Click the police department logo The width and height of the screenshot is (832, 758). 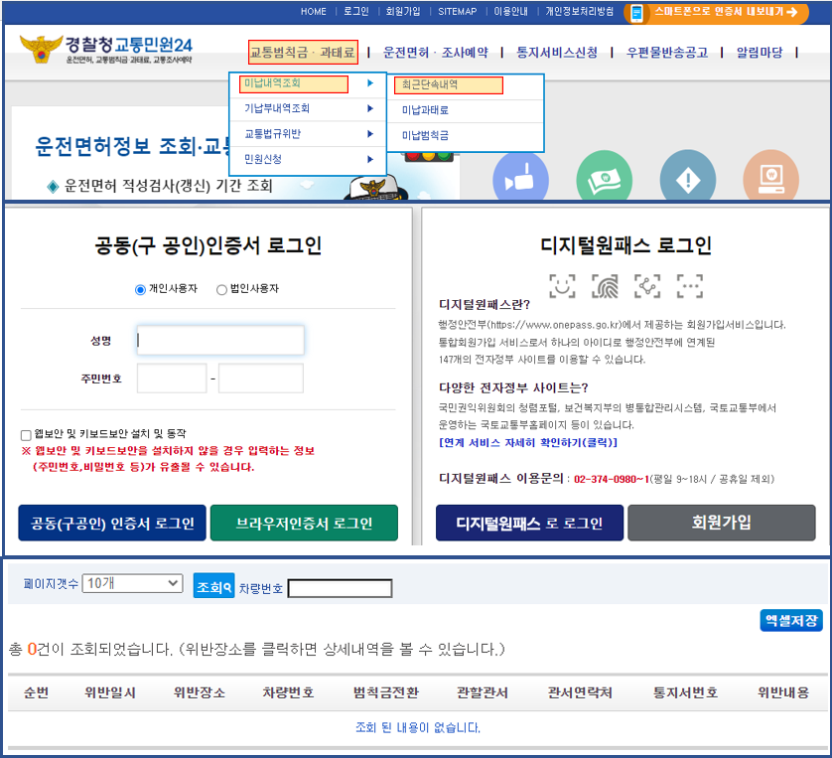point(40,48)
